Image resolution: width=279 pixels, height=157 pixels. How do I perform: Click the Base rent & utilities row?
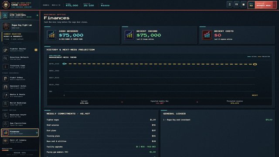[x=101, y=141]
